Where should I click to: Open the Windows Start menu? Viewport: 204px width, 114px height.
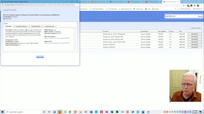pos(3,112)
